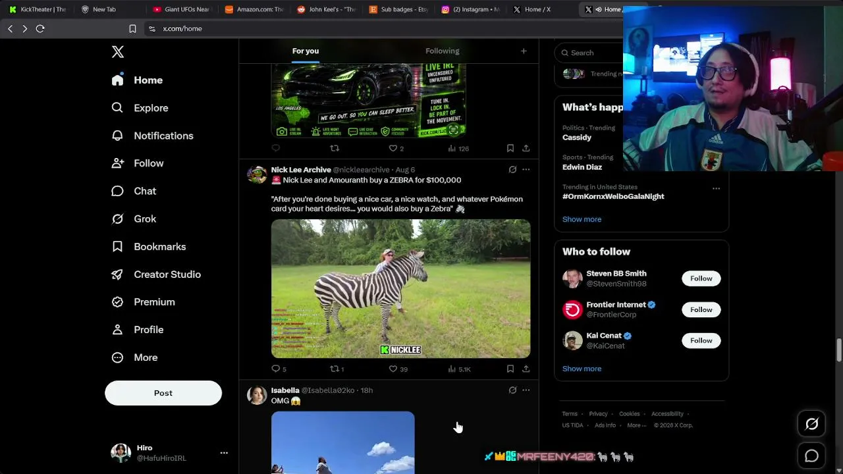The width and height of the screenshot is (843, 474).
Task: Reply to the zebra post with 5 replies
Action: pos(279,369)
